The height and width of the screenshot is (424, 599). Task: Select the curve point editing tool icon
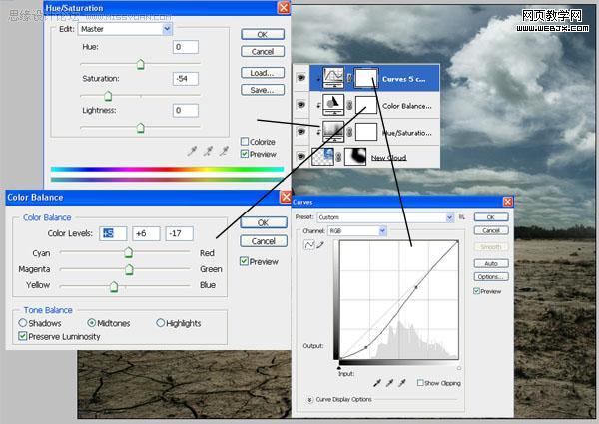point(308,245)
